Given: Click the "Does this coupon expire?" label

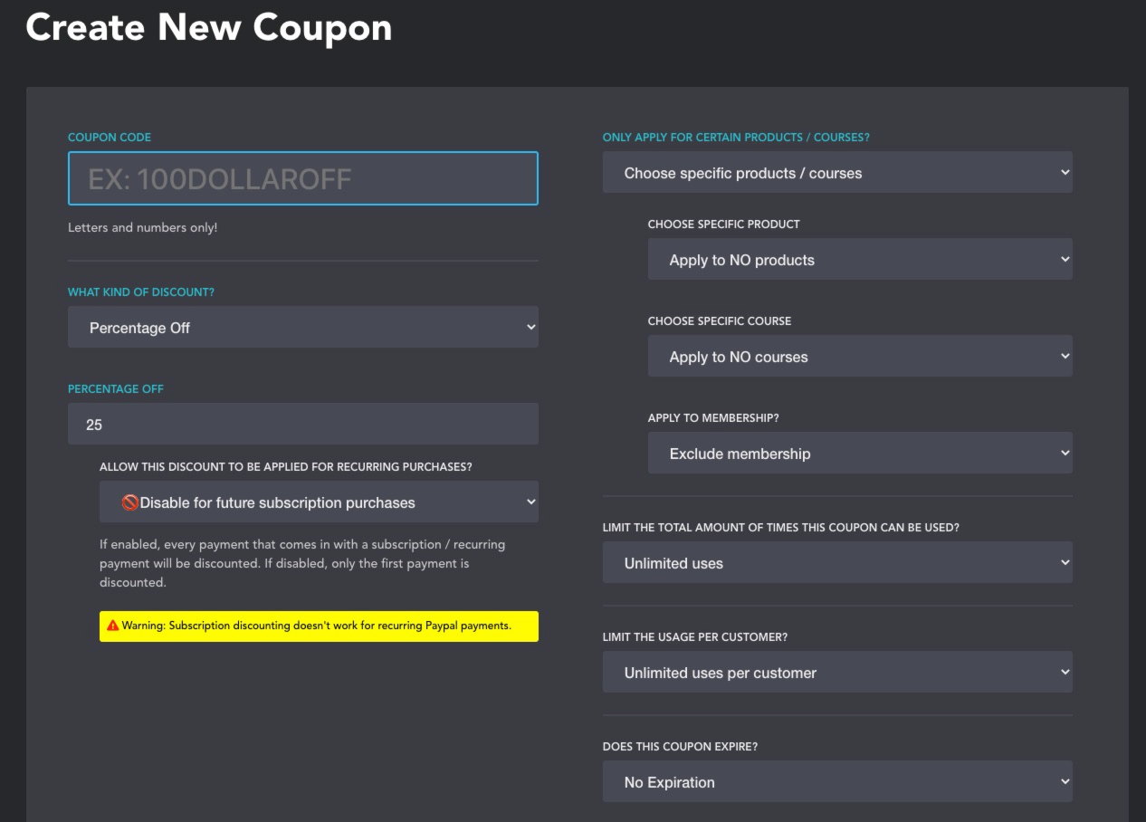Looking at the screenshot, I should coord(680,747).
